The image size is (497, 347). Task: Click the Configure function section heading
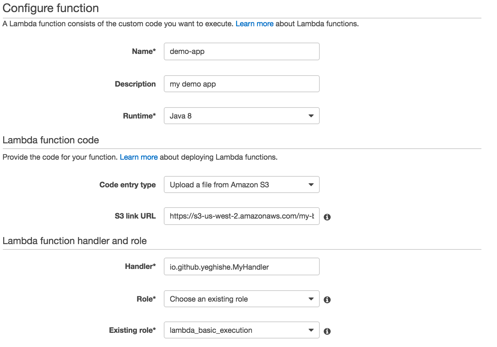coord(50,8)
